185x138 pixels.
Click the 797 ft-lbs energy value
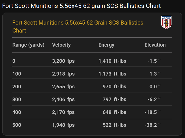pos(114,99)
